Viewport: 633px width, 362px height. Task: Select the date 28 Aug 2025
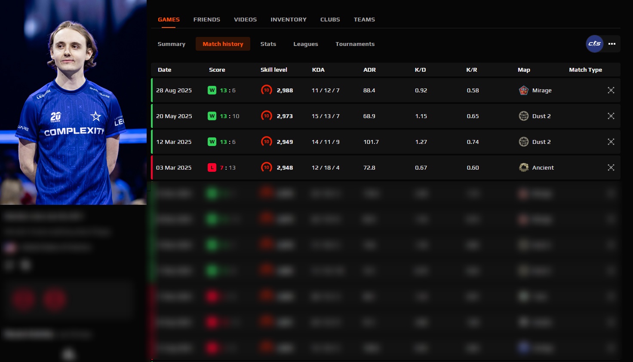[x=174, y=90]
